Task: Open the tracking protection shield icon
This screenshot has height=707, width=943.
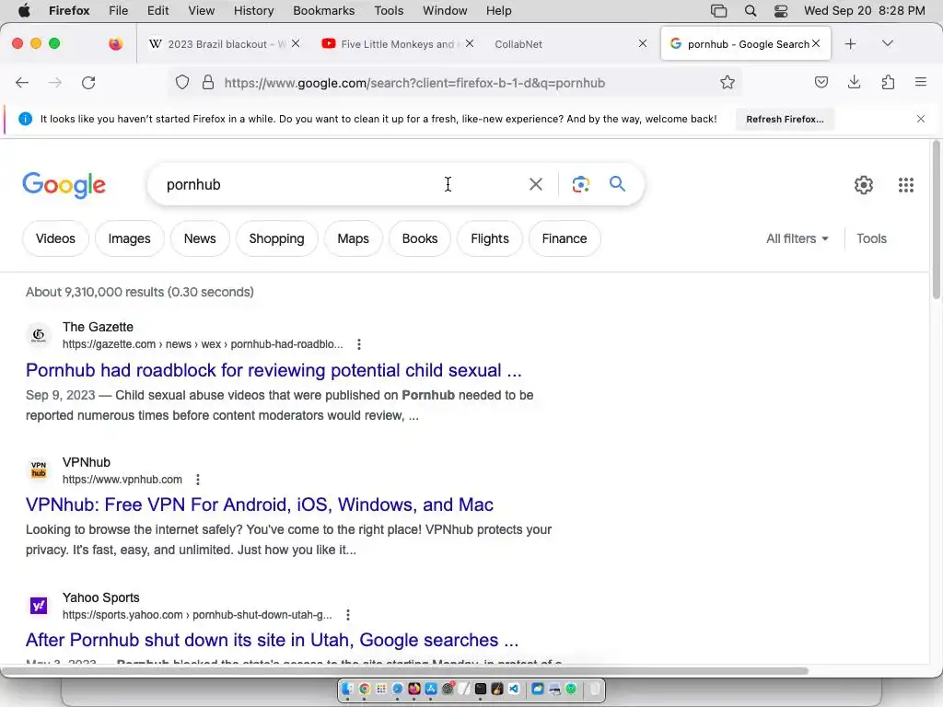Action: point(182,82)
